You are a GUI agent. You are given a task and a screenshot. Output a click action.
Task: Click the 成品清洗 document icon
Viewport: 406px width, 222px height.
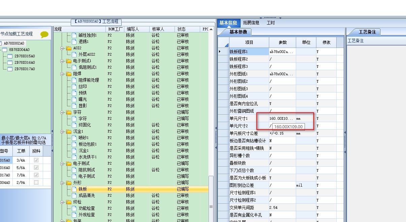tap(74, 196)
